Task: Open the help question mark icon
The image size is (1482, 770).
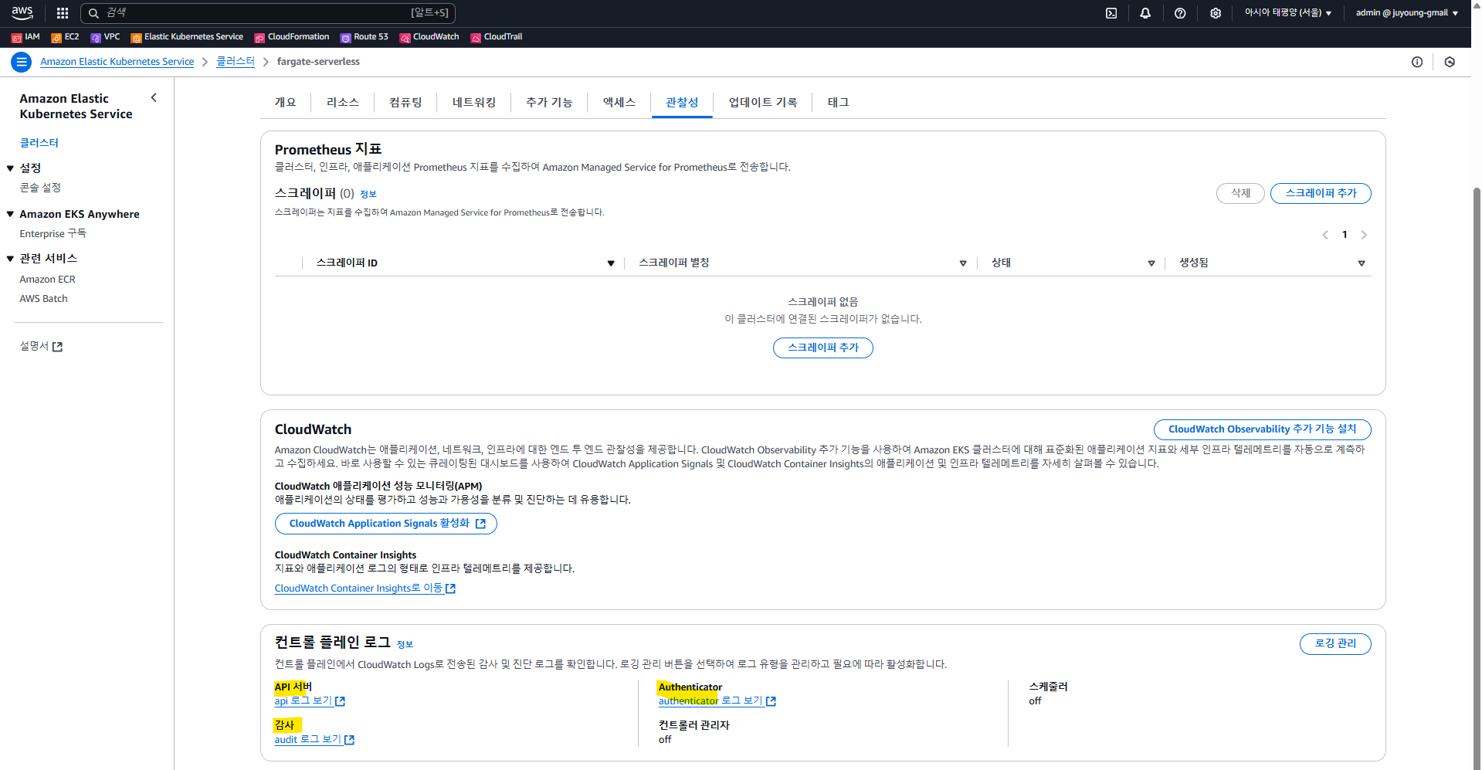Action: pos(1180,13)
